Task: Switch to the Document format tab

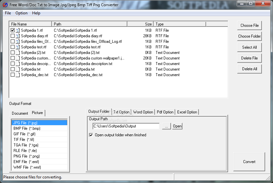Action: (20, 113)
